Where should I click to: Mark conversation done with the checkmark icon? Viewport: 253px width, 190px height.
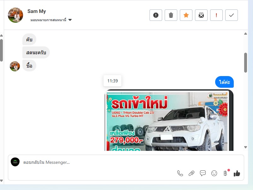click(232, 15)
